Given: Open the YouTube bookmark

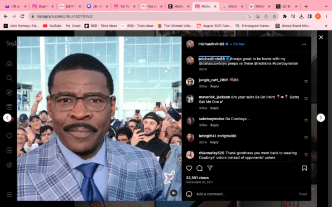Looking at the screenshot, I should [x=52, y=26].
